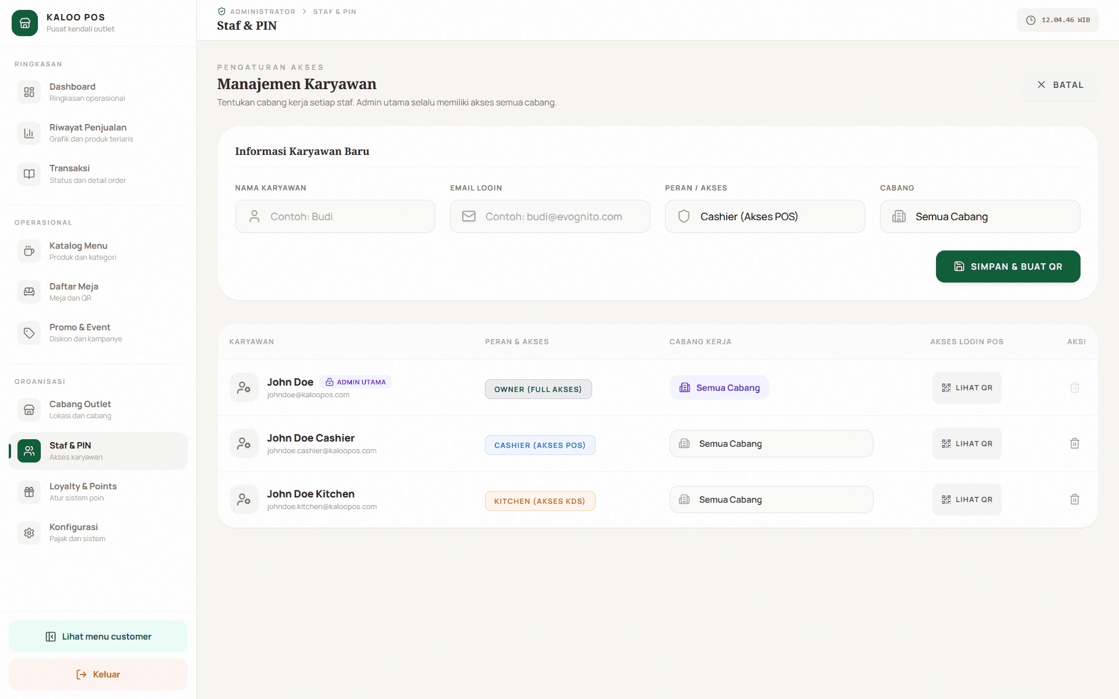
Task: Click the CASHIER (AKSES POS) badge
Action: click(x=540, y=445)
